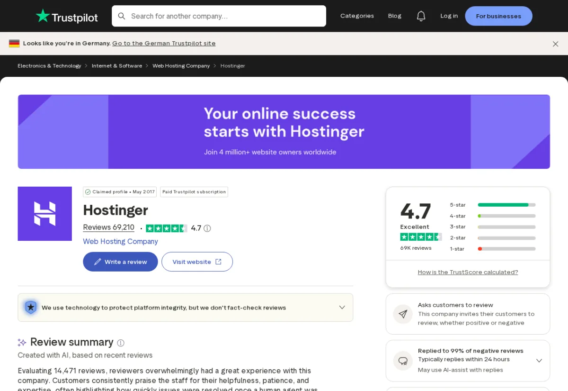Image resolution: width=568 pixels, height=391 pixels.
Task: Dismiss the Germany site banner
Action: pyautogui.click(x=555, y=44)
